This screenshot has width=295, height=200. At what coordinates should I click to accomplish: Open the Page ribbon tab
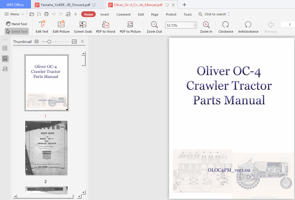(155, 14)
